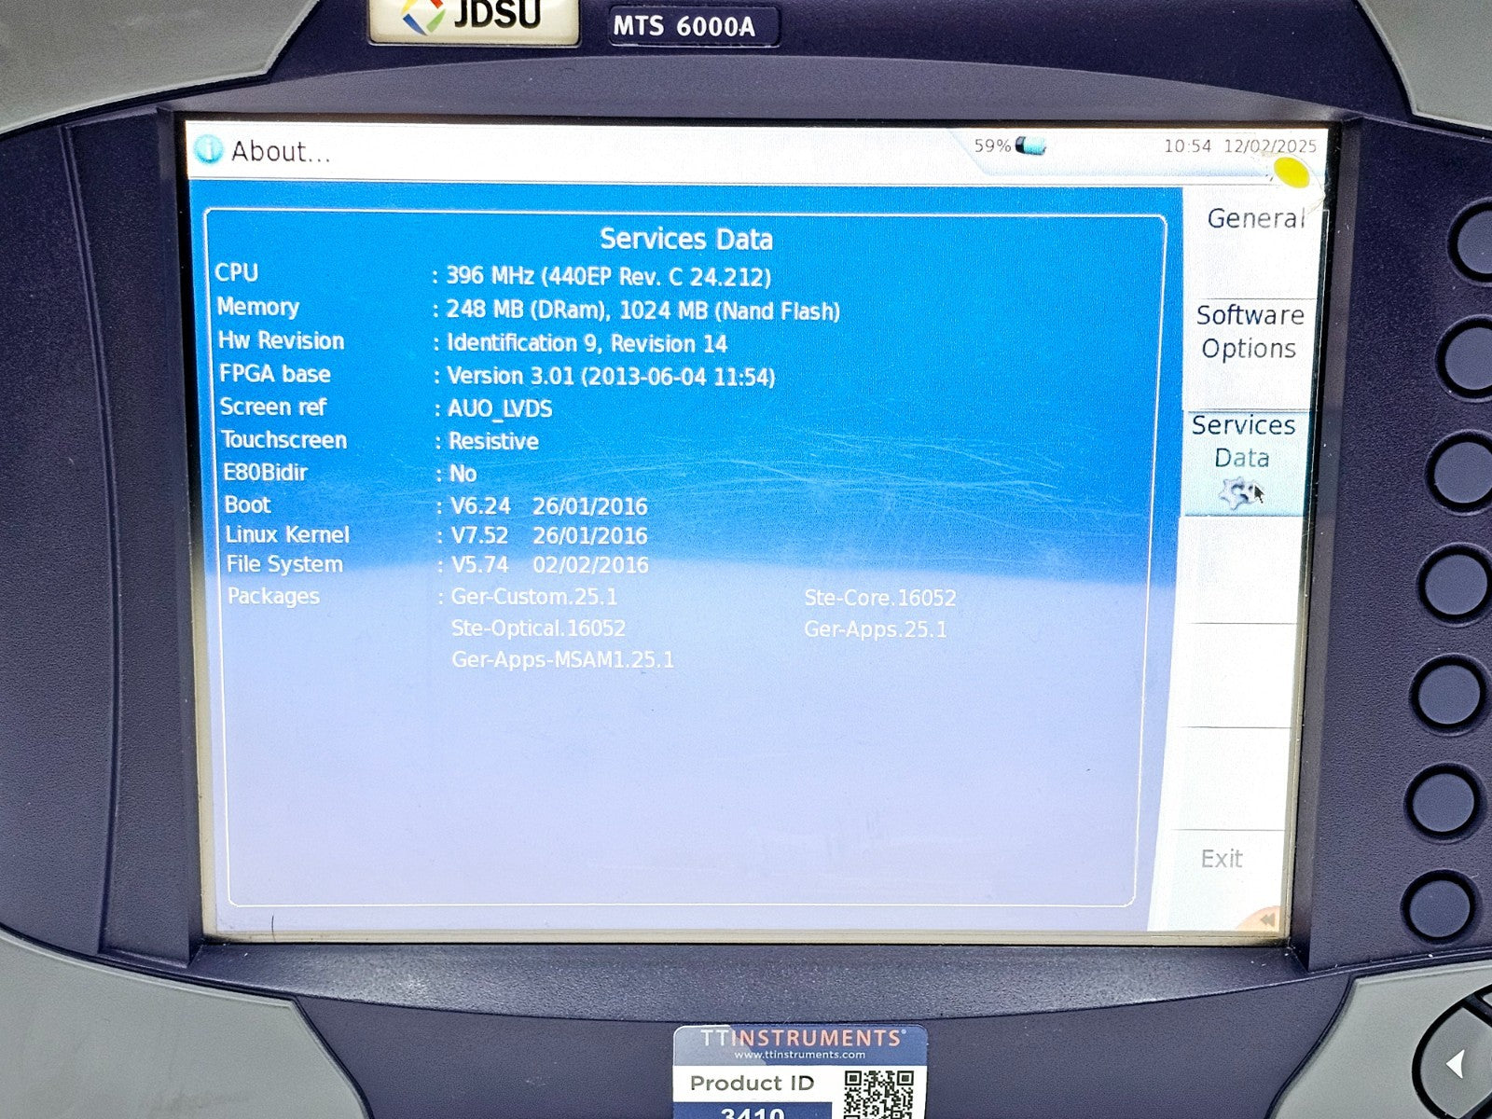Viewport: 1492px width, 1119px height.
Task: Open the General tab
Action: pos(1254,218)
